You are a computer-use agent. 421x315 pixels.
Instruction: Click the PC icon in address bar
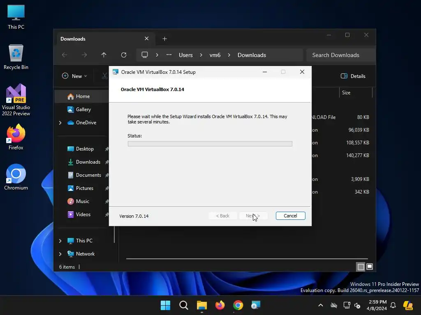click(145, 55)
